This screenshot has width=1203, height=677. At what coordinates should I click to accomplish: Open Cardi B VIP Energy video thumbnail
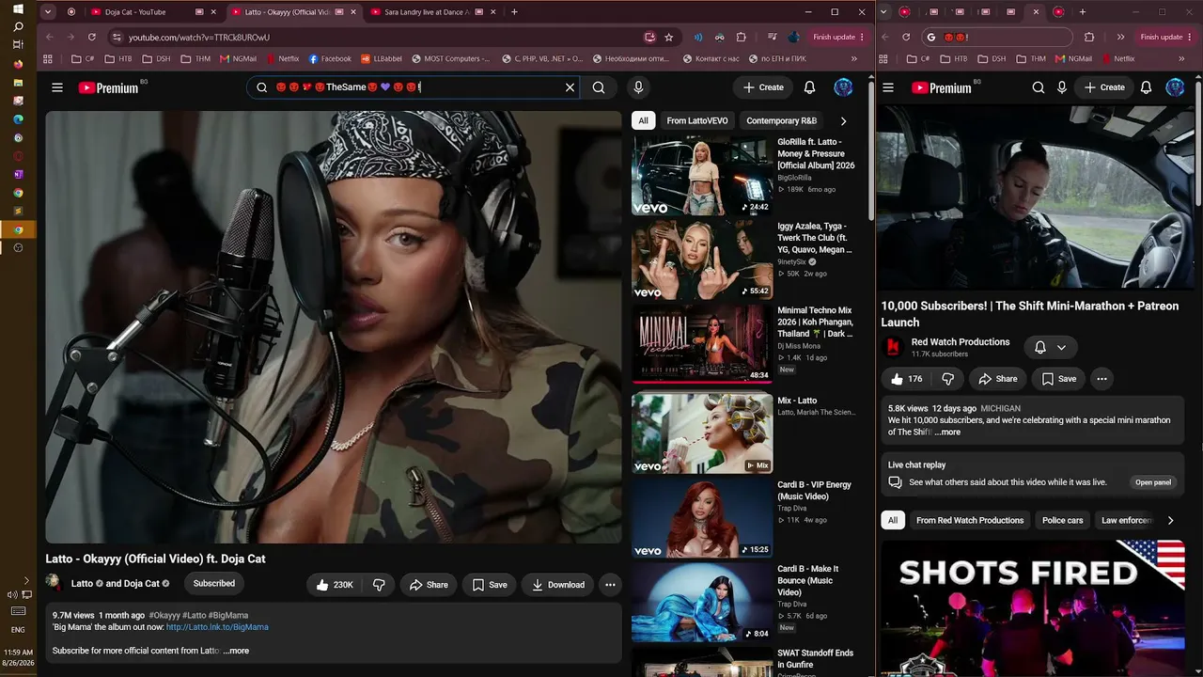click(702, 517)
